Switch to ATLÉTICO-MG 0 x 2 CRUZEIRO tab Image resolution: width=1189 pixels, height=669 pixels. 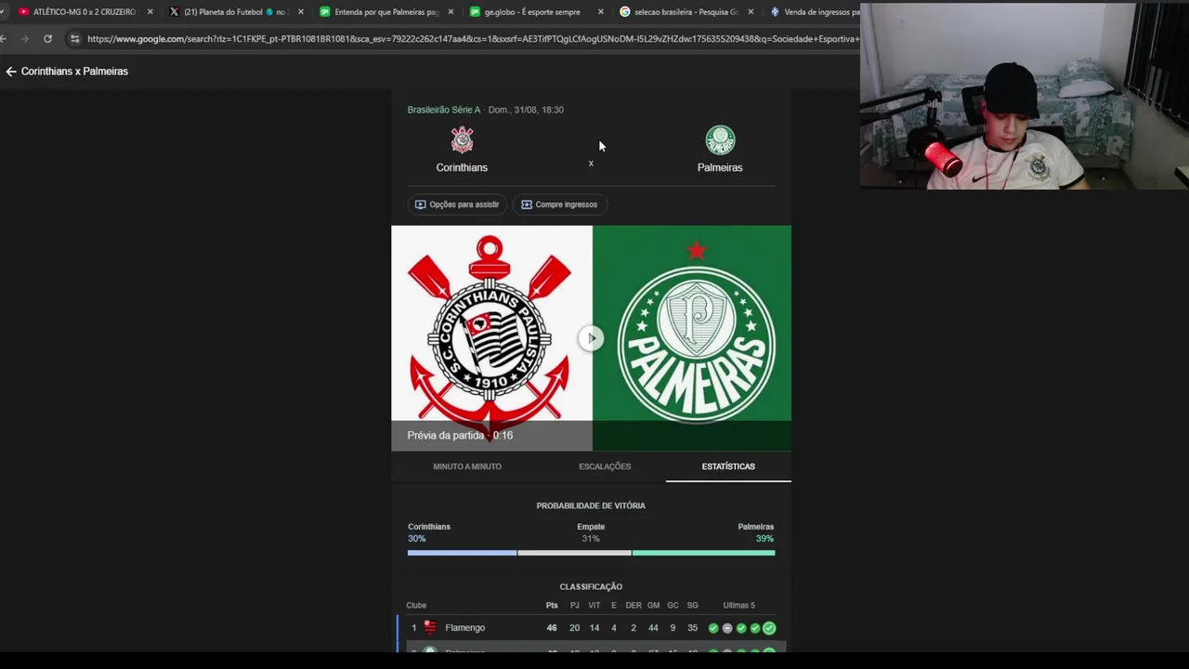pos(84,12)
